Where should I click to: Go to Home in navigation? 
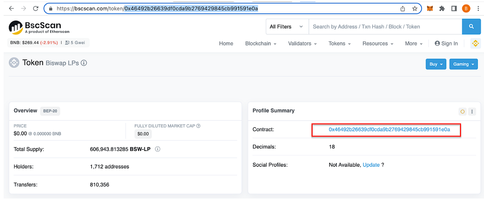tap(226, 43)
